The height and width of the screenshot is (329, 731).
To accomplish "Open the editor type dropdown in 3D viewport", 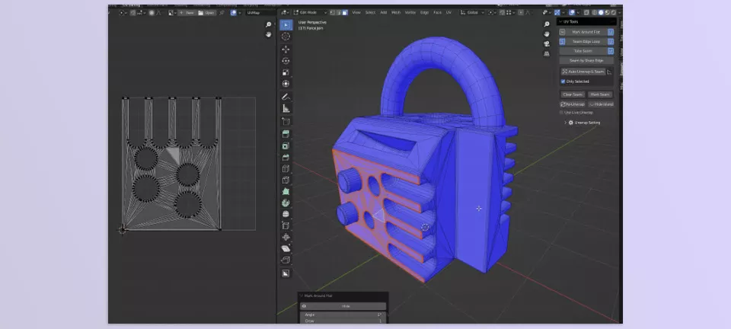I will (284, 13).
